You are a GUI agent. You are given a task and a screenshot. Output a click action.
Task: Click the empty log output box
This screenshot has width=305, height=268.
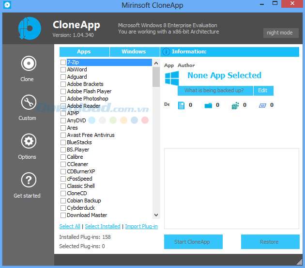pyautogui.click(x=231, y=188)
